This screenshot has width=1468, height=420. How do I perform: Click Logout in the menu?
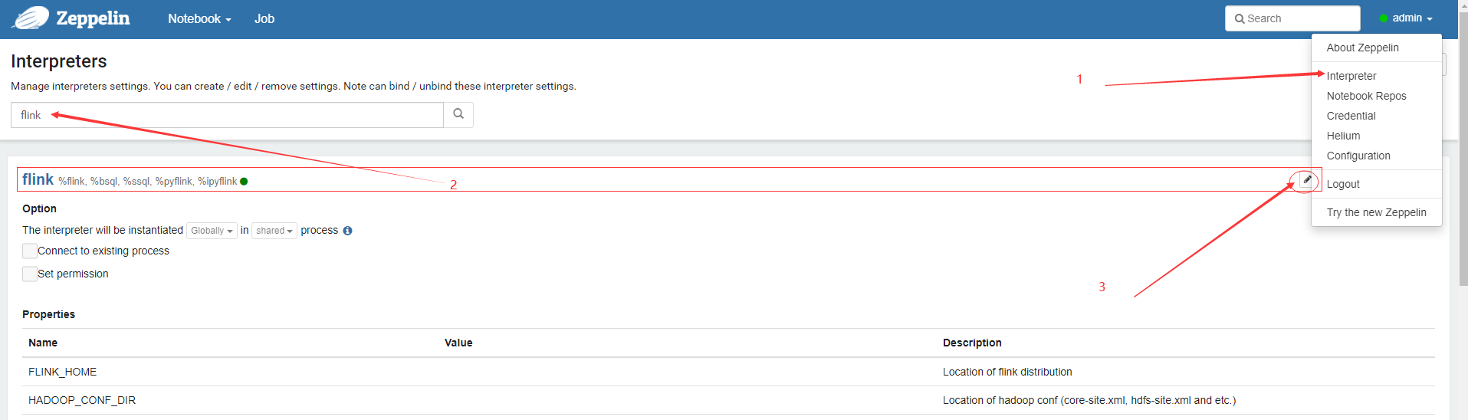click(1343, 184)
